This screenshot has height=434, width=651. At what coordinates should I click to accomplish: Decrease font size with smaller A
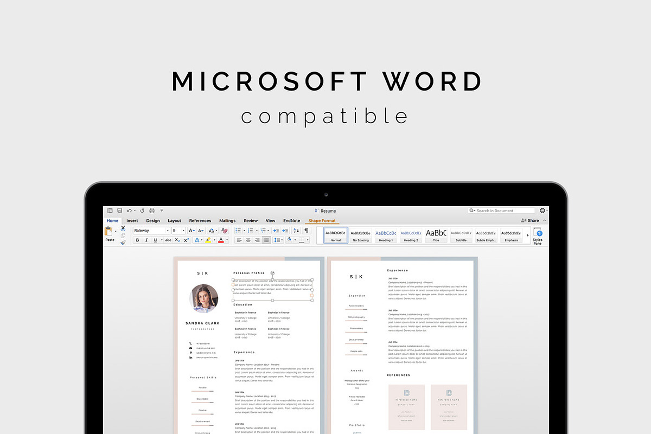pos(200,231)
